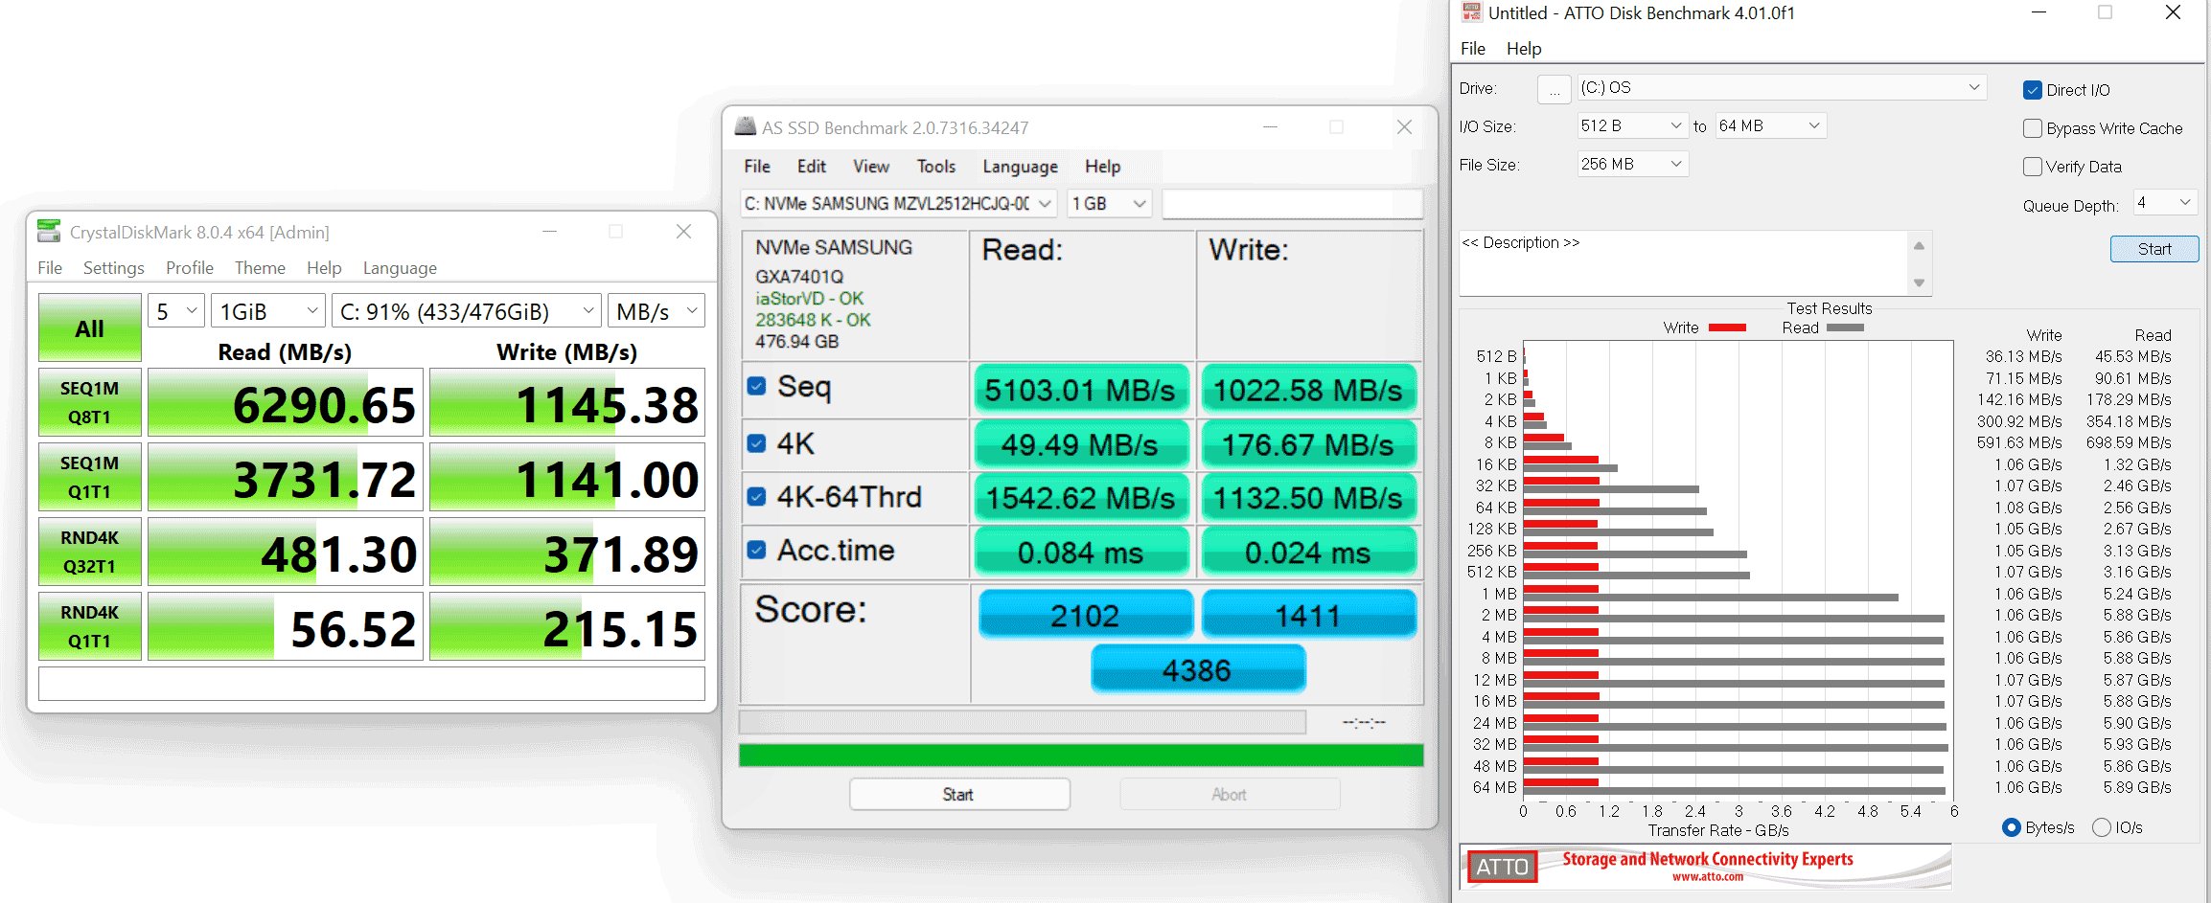Enable Bypass Write Cache option

coord(2032,128)
